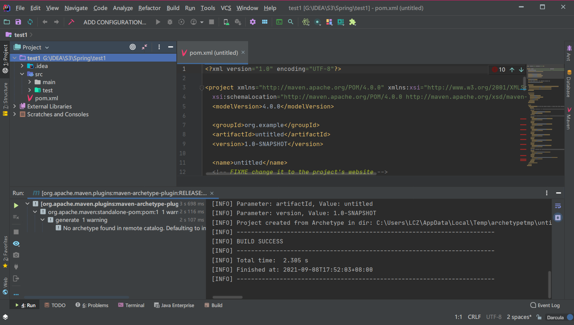Viewport: 574px width, 325px height.
Task: Click the Darcula theme color circle indicator
Action: click(x=570, y=317)
